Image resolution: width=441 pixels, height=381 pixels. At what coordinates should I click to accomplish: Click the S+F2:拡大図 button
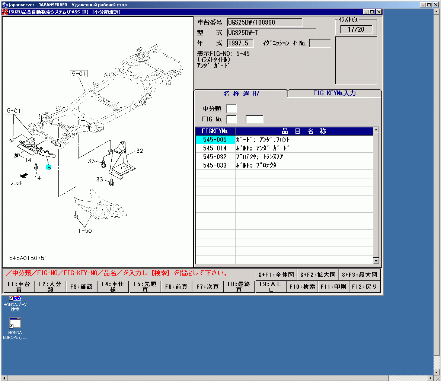point(318,274)
